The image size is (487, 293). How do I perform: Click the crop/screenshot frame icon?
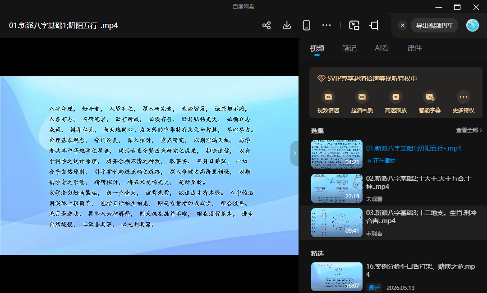tap(374, 25)
